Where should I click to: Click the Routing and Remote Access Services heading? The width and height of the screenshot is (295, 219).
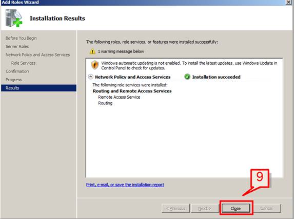point(132,91)
